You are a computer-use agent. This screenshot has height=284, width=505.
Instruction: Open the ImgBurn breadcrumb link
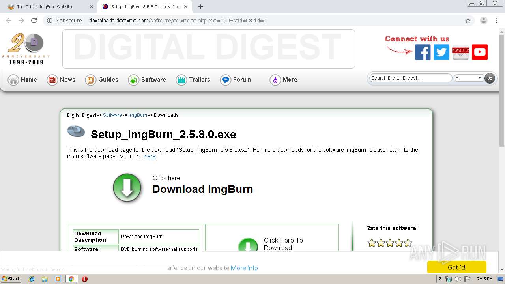[x=138, y=115]
